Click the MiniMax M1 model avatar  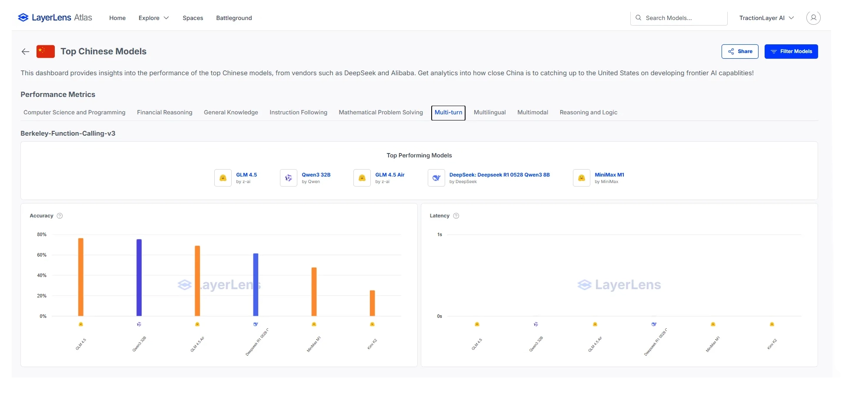click(x=582, y=178)
